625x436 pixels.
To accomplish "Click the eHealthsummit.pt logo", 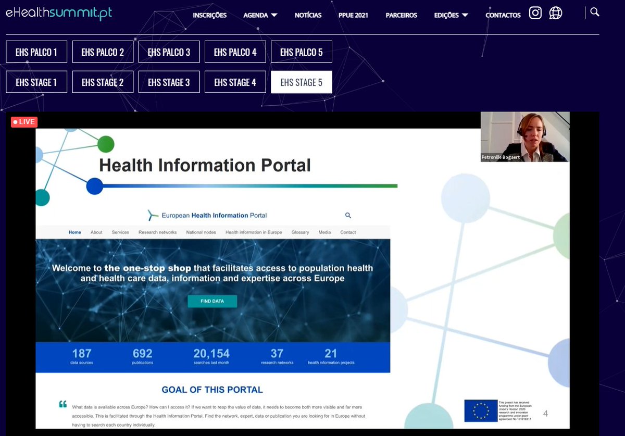I will click(x=59, y=14).
